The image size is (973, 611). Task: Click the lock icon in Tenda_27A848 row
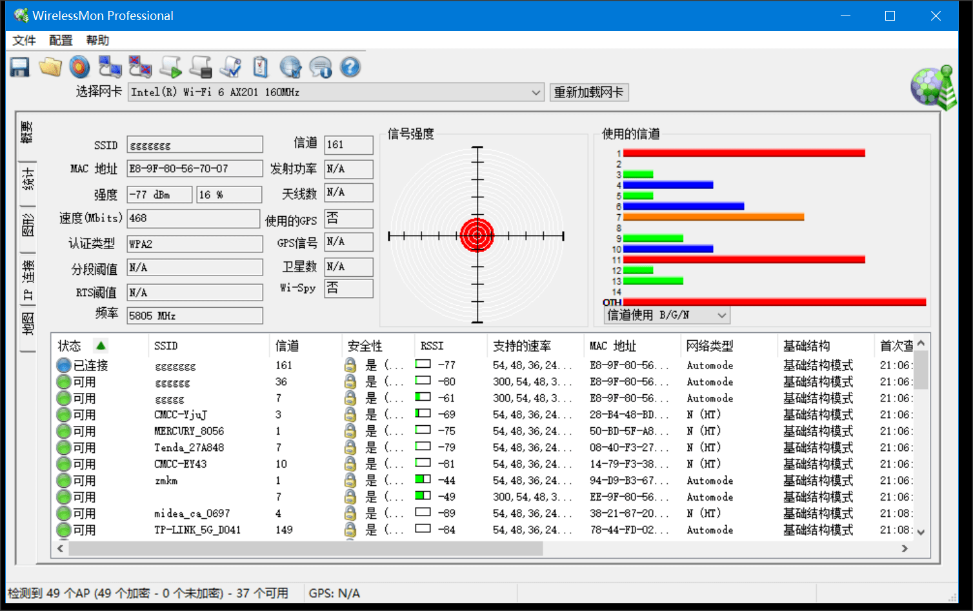coord(350,447)
